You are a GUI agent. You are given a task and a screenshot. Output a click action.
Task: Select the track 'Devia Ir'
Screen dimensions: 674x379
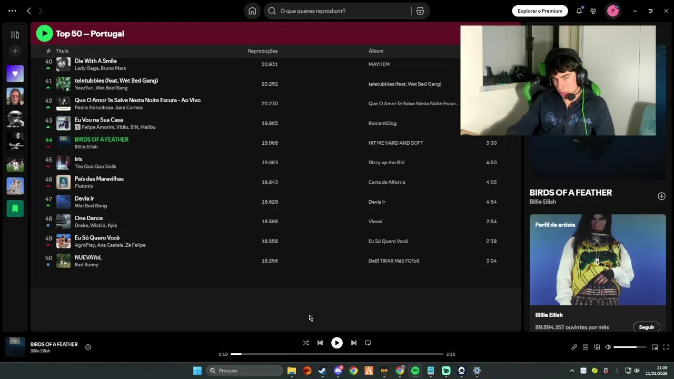(x=84, y=198)
